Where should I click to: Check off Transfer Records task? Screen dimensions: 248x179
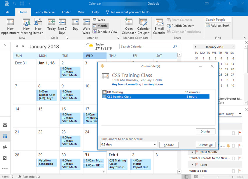[233, 158]
